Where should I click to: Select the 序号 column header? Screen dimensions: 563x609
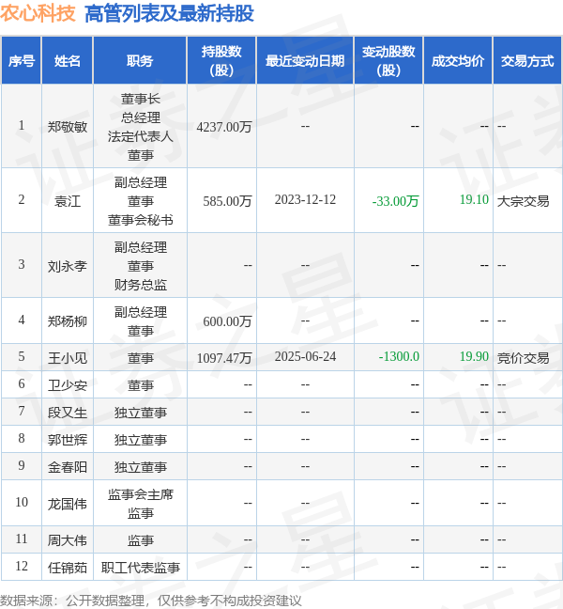(22, 61)
